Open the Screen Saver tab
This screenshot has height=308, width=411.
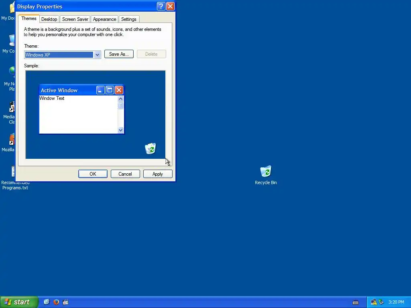(75, 19)
